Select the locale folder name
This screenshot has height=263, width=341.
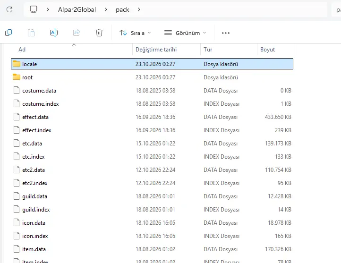(29, 64)
